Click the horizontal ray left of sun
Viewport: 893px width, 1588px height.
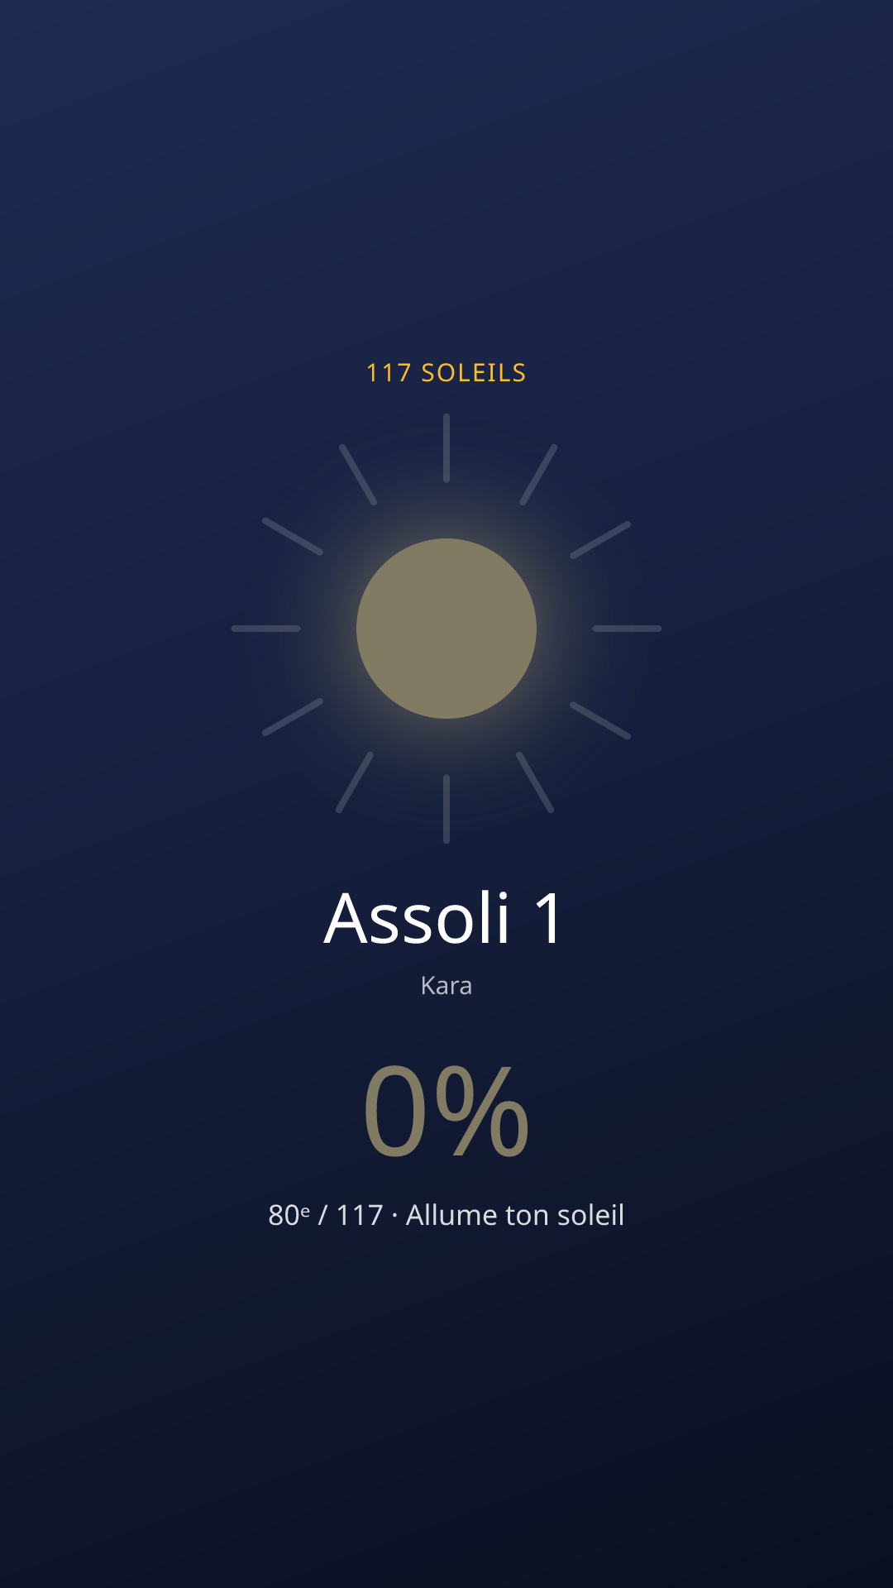266,629
